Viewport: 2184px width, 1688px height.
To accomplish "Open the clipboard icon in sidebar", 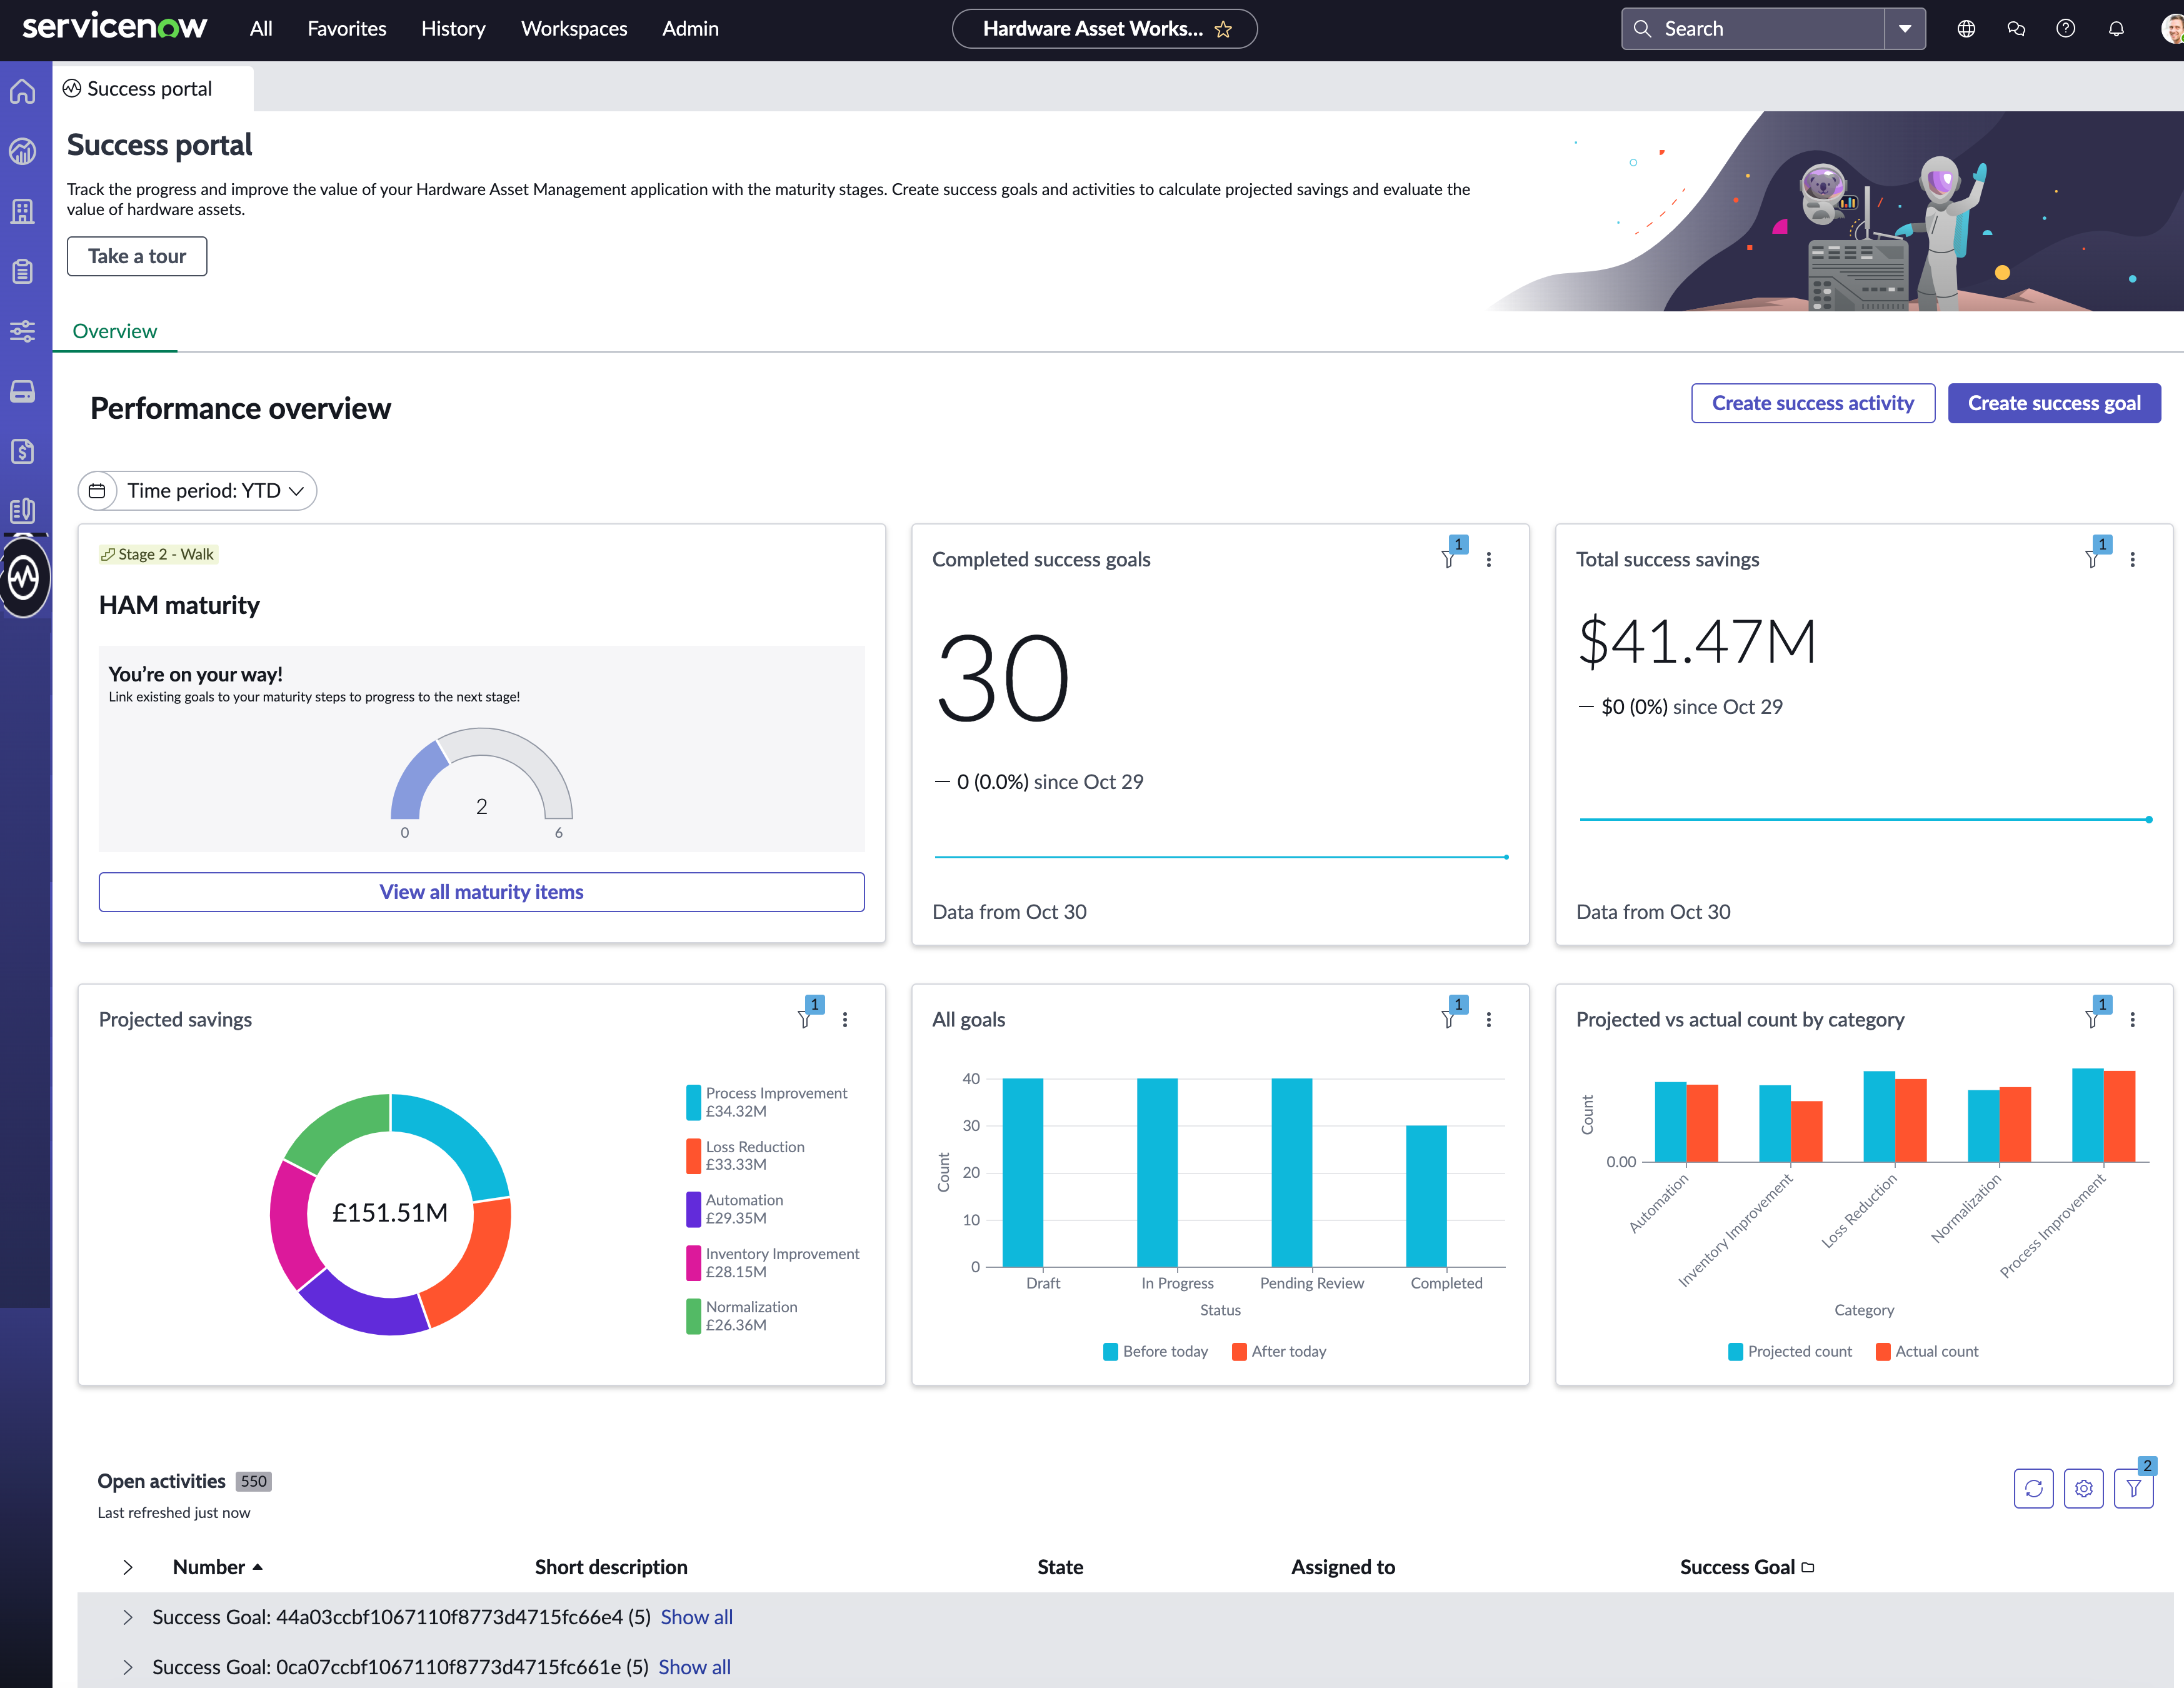I will [x=23, y=271].
